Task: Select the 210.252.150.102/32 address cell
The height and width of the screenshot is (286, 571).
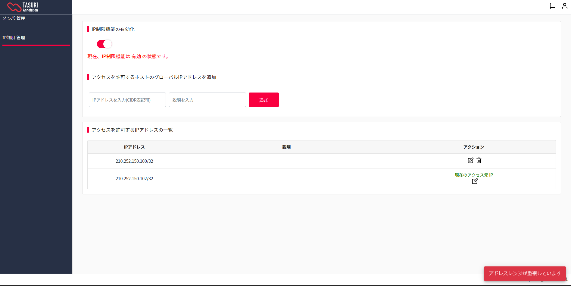Action: point(134,179)
